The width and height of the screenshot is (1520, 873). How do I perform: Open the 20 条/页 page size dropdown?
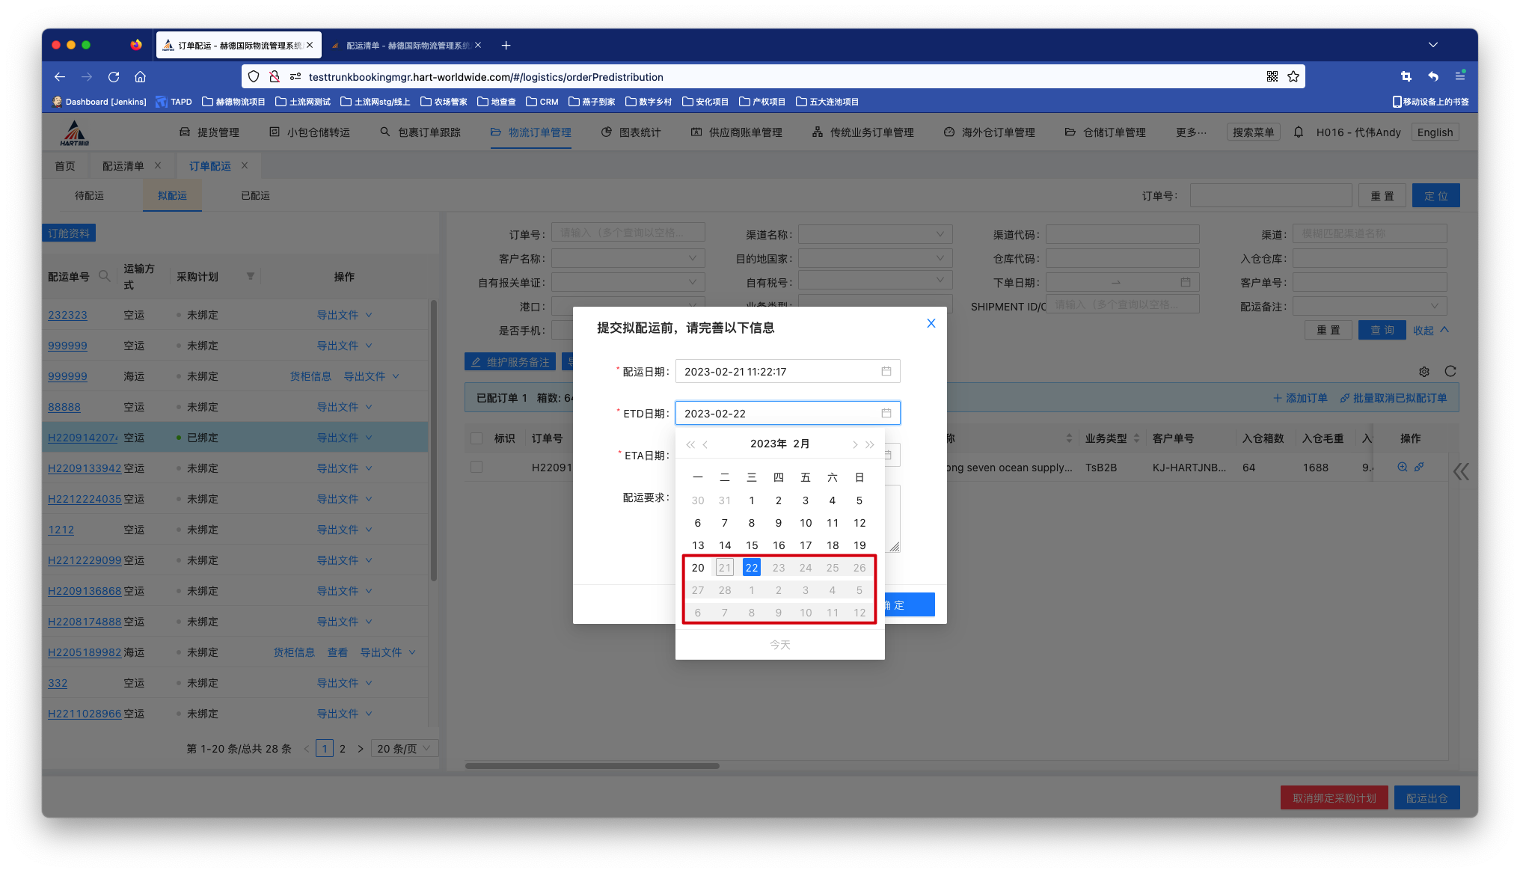coord(404,749)
